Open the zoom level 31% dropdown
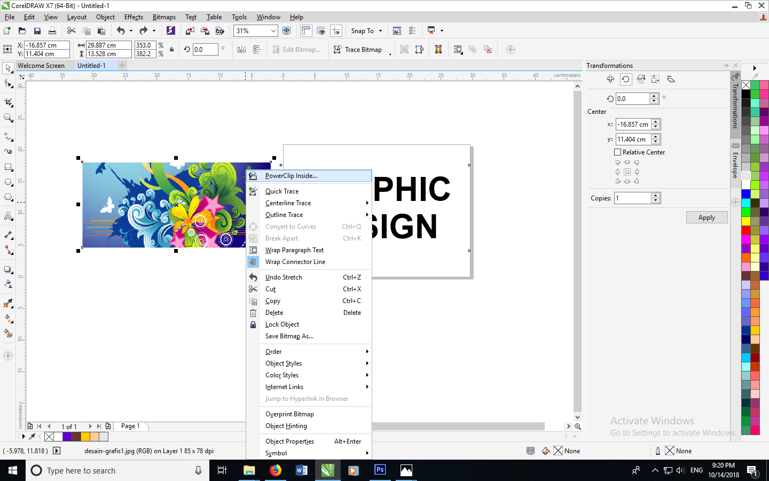 (273, 31)
